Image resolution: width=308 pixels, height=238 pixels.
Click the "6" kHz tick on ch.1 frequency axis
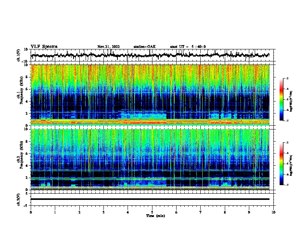[27, 89]
